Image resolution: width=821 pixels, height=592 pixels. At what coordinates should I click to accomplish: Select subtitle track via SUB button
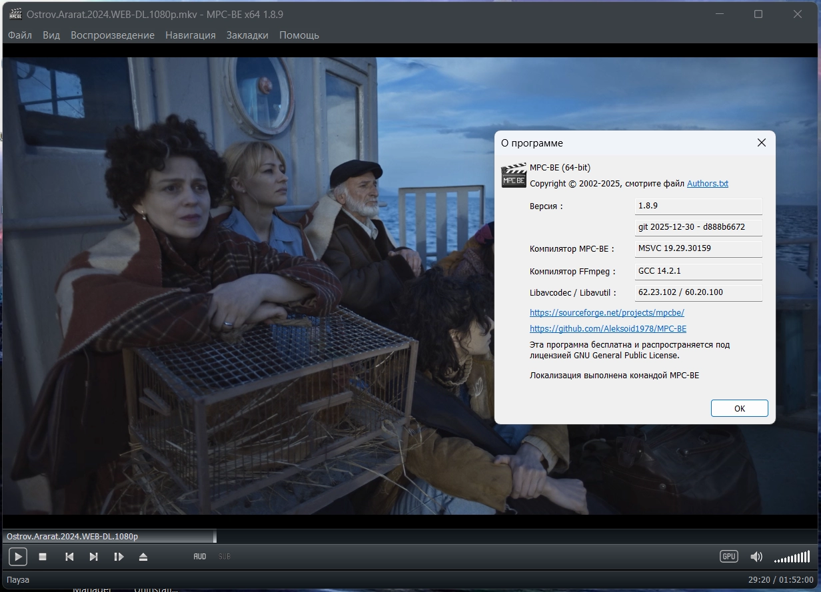225,556
